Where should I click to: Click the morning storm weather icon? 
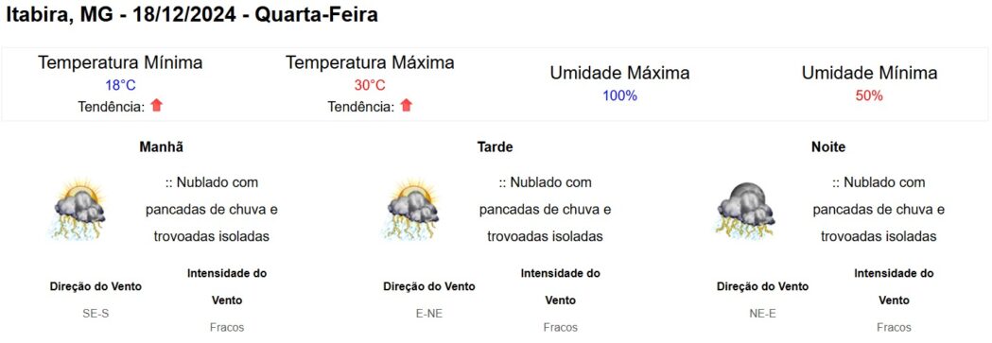(79, 209)
